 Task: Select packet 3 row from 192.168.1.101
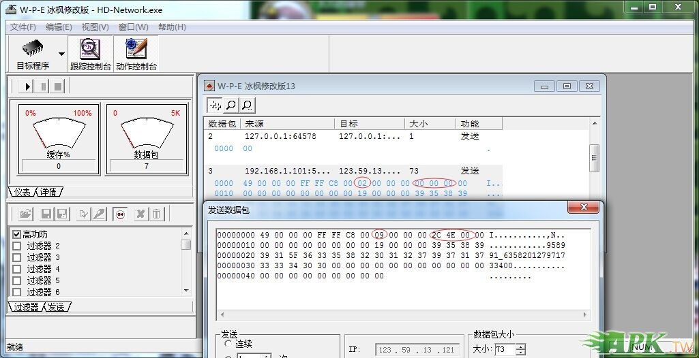[353, 171]
